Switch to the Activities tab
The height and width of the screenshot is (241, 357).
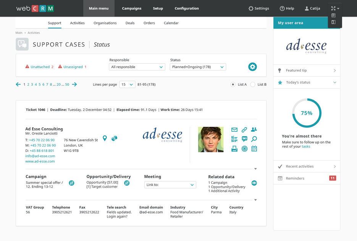(77, 23)
